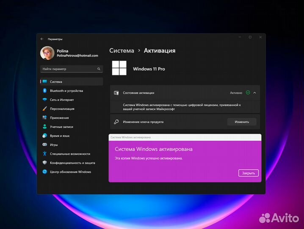Click the Закрыть button in the dialog
The width and height of the screenshot is (304, 229).
[x=249, y=173]
